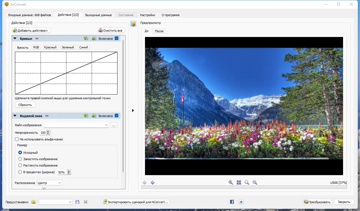Click the zoom out magnifier icon
The width and height of the screenshot is (360, 211).
255,182
